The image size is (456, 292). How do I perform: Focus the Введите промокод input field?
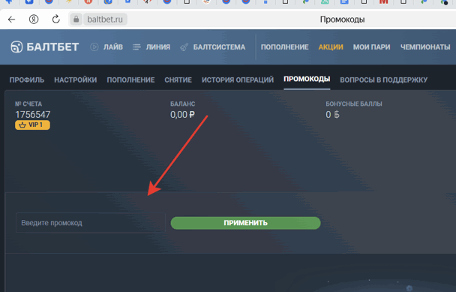pos(91,223)
